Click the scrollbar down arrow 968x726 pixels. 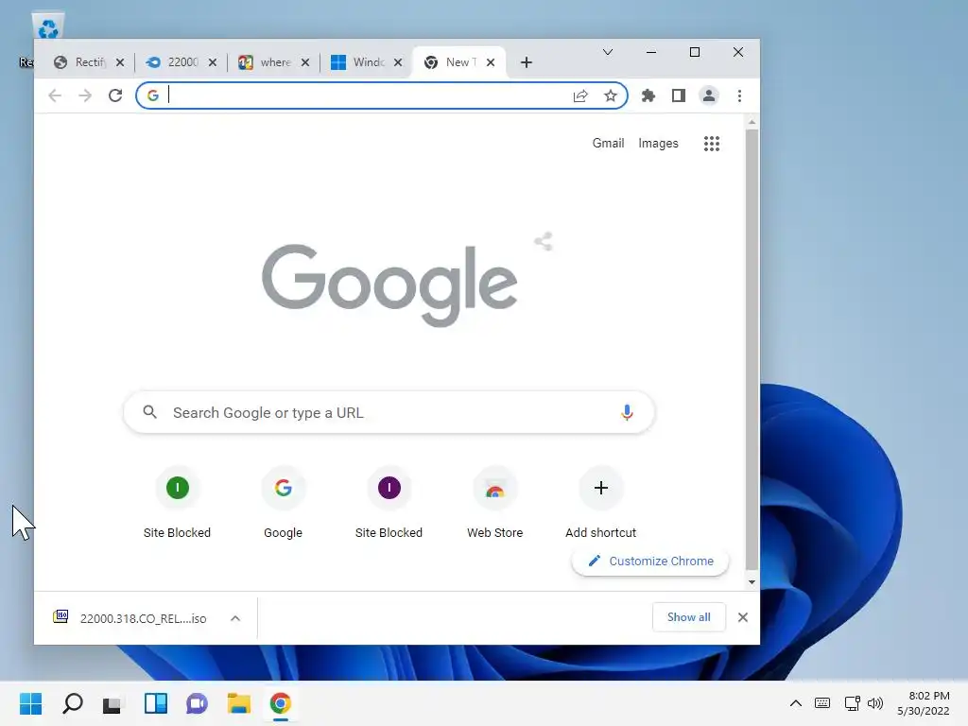[x=752, y=581]
